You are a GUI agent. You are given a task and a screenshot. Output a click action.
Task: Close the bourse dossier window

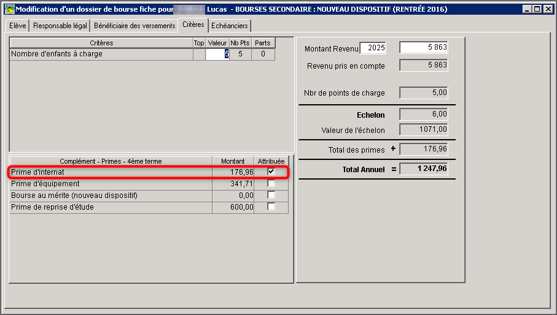pos(548,9)
